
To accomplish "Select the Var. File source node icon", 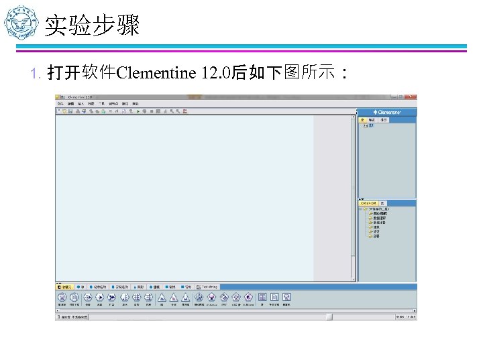I will click(74, 298).
